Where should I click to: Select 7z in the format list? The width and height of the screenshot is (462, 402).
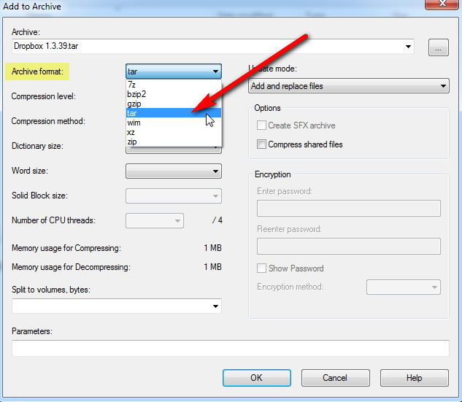point(174,85)
